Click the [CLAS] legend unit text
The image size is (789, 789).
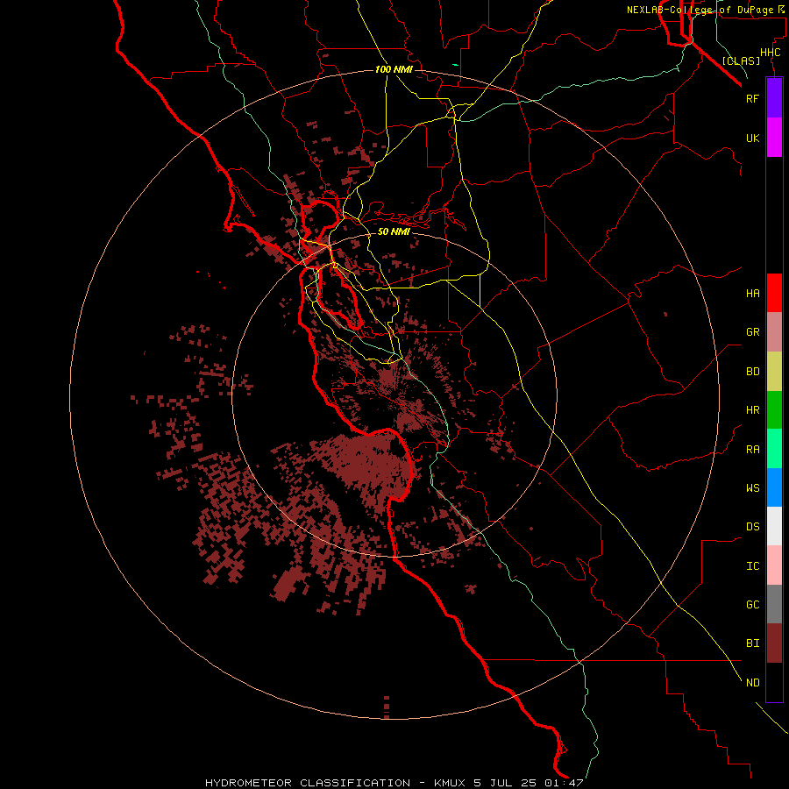click(x=741, y=60)
